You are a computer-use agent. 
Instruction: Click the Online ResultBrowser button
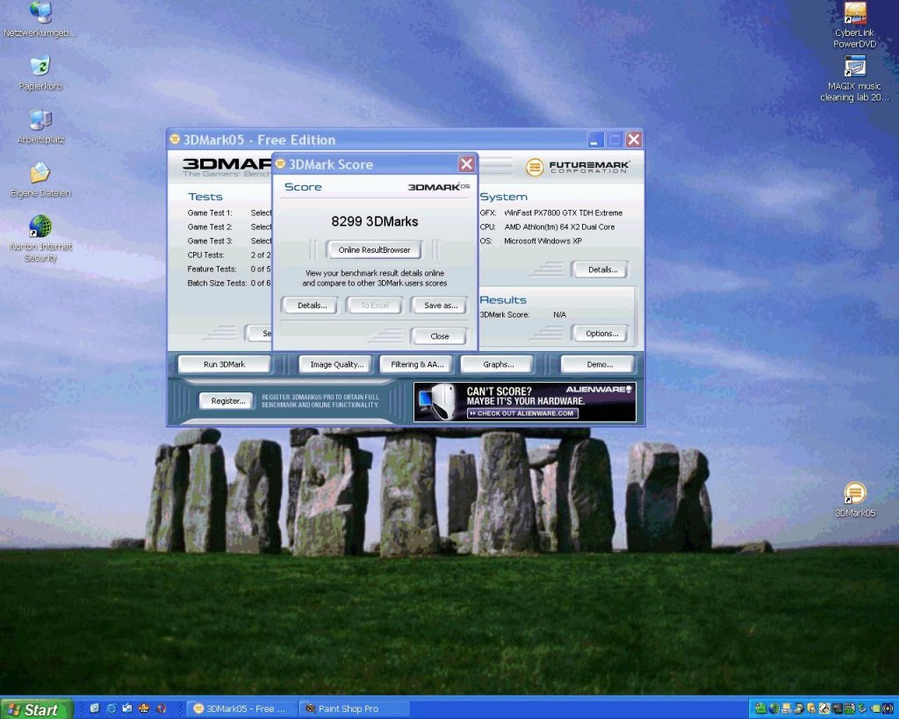(x=374, y=249)
